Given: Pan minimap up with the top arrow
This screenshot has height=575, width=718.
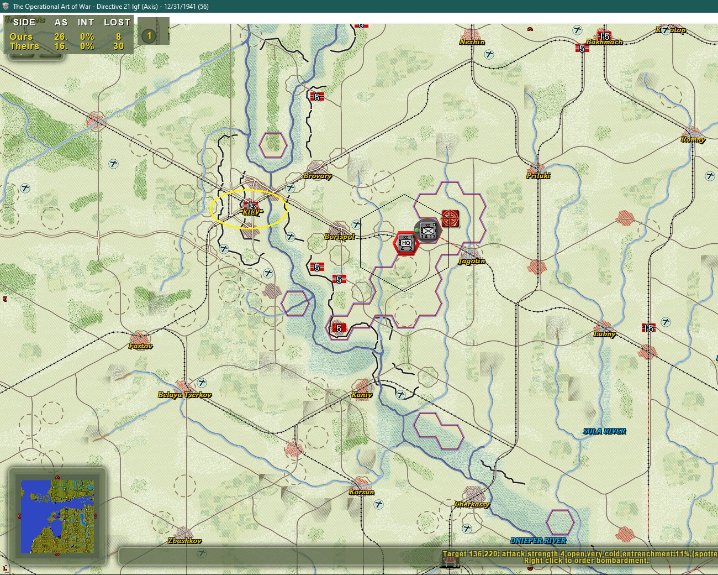Looking at the screenshot, I should pos(57,477).
